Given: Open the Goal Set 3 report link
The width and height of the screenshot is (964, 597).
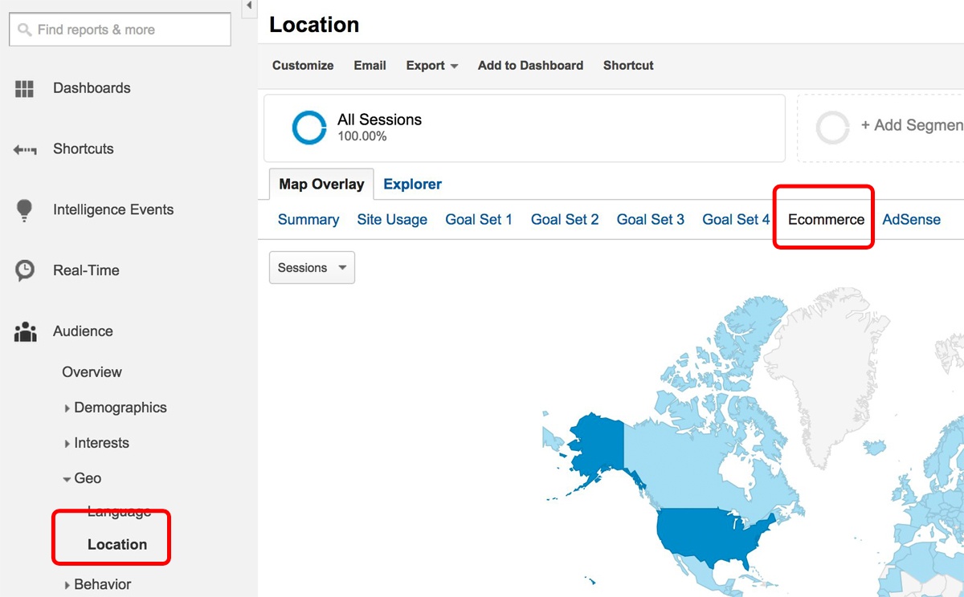Looking at the screenshot, I should [650, 218].
